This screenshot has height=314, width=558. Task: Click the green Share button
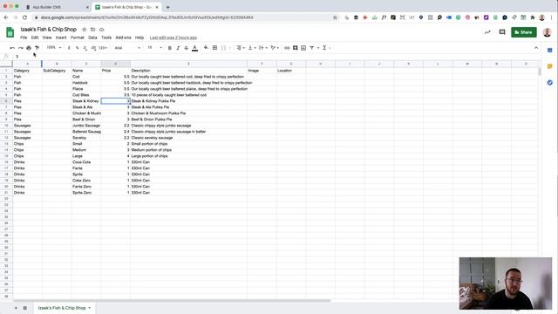click(x=524, y=32)
